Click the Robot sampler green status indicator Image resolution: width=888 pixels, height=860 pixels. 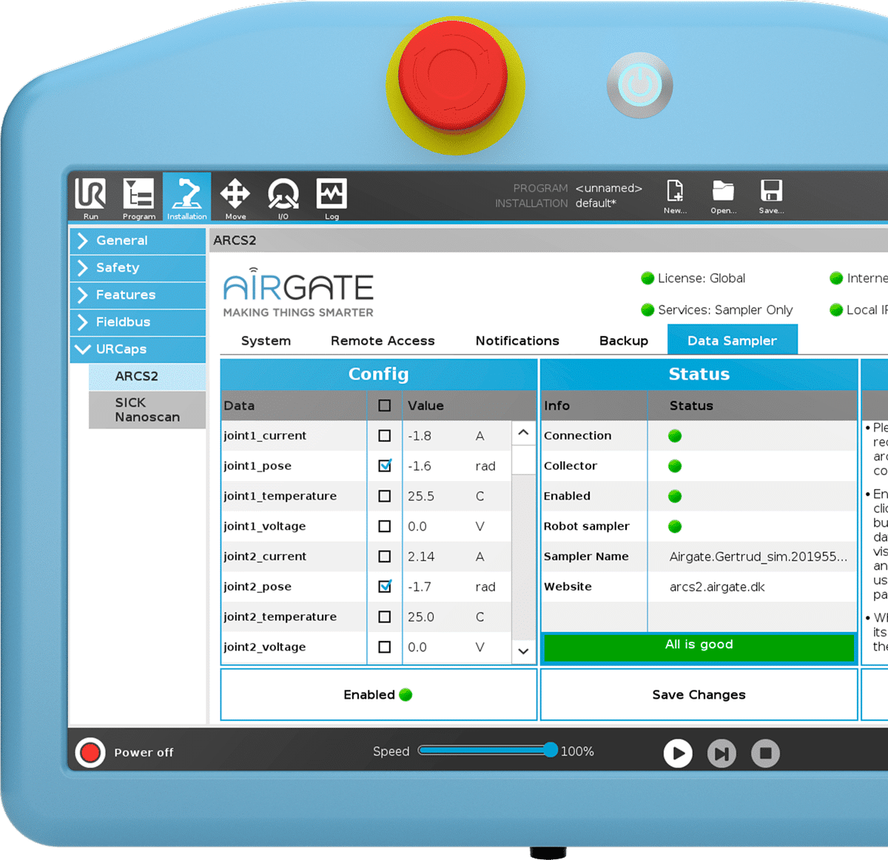click(675, 527)
